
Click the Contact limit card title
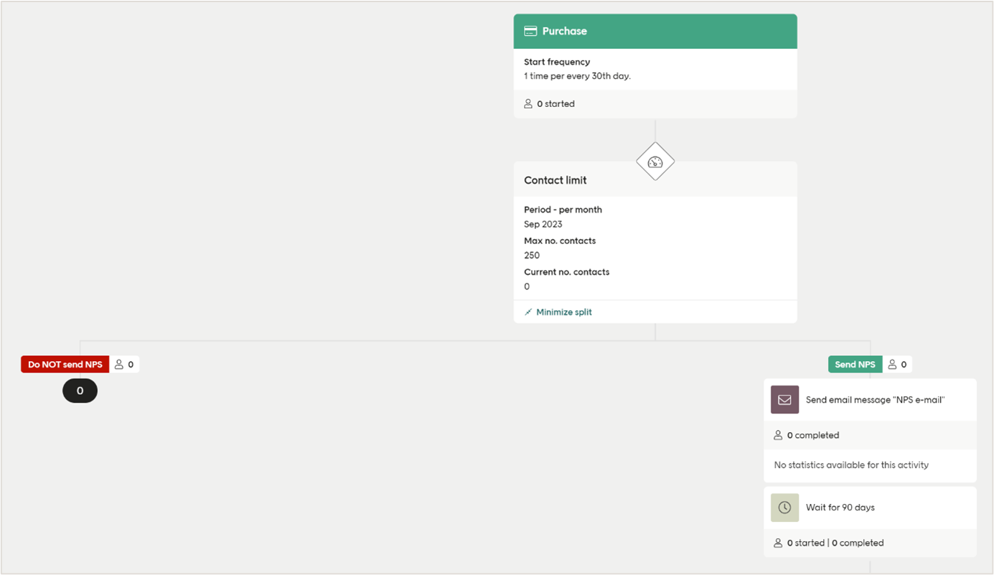555,180
